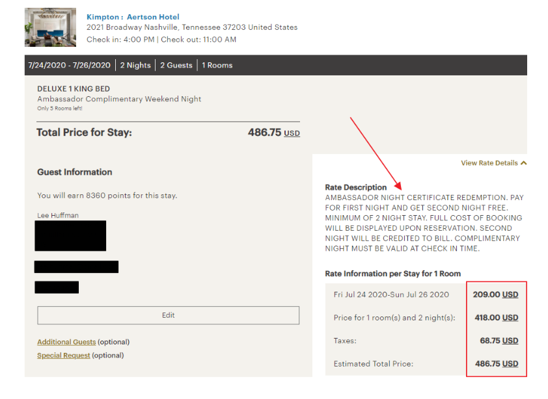Click the 'Taxes:' label

[x=345, y=341]
